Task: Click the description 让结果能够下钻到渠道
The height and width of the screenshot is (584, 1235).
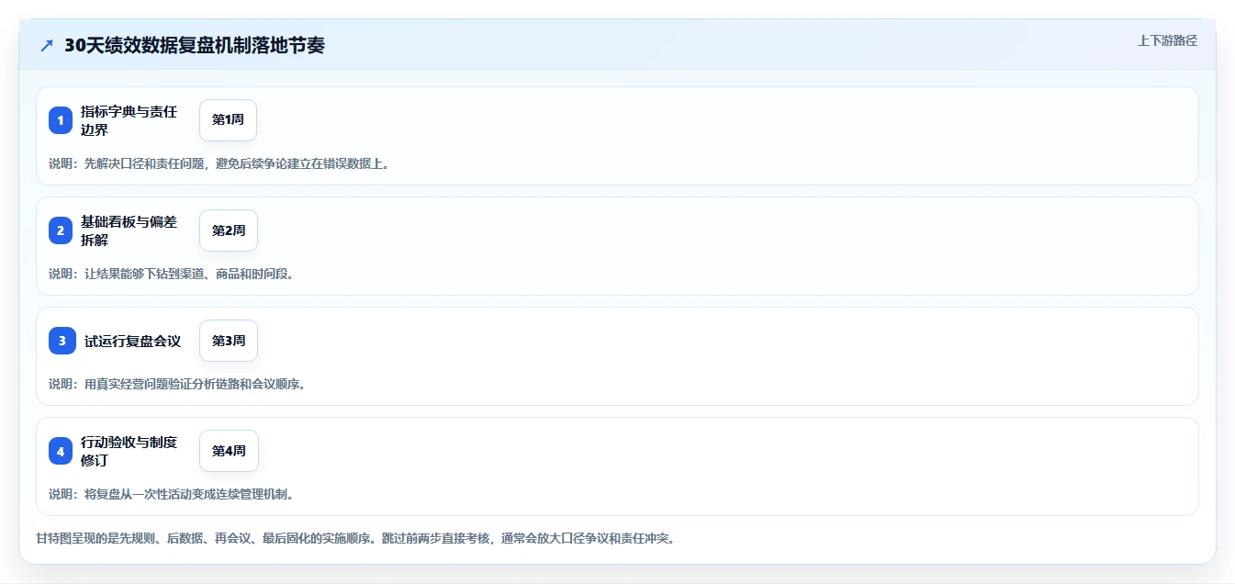Action: point(171,274)
